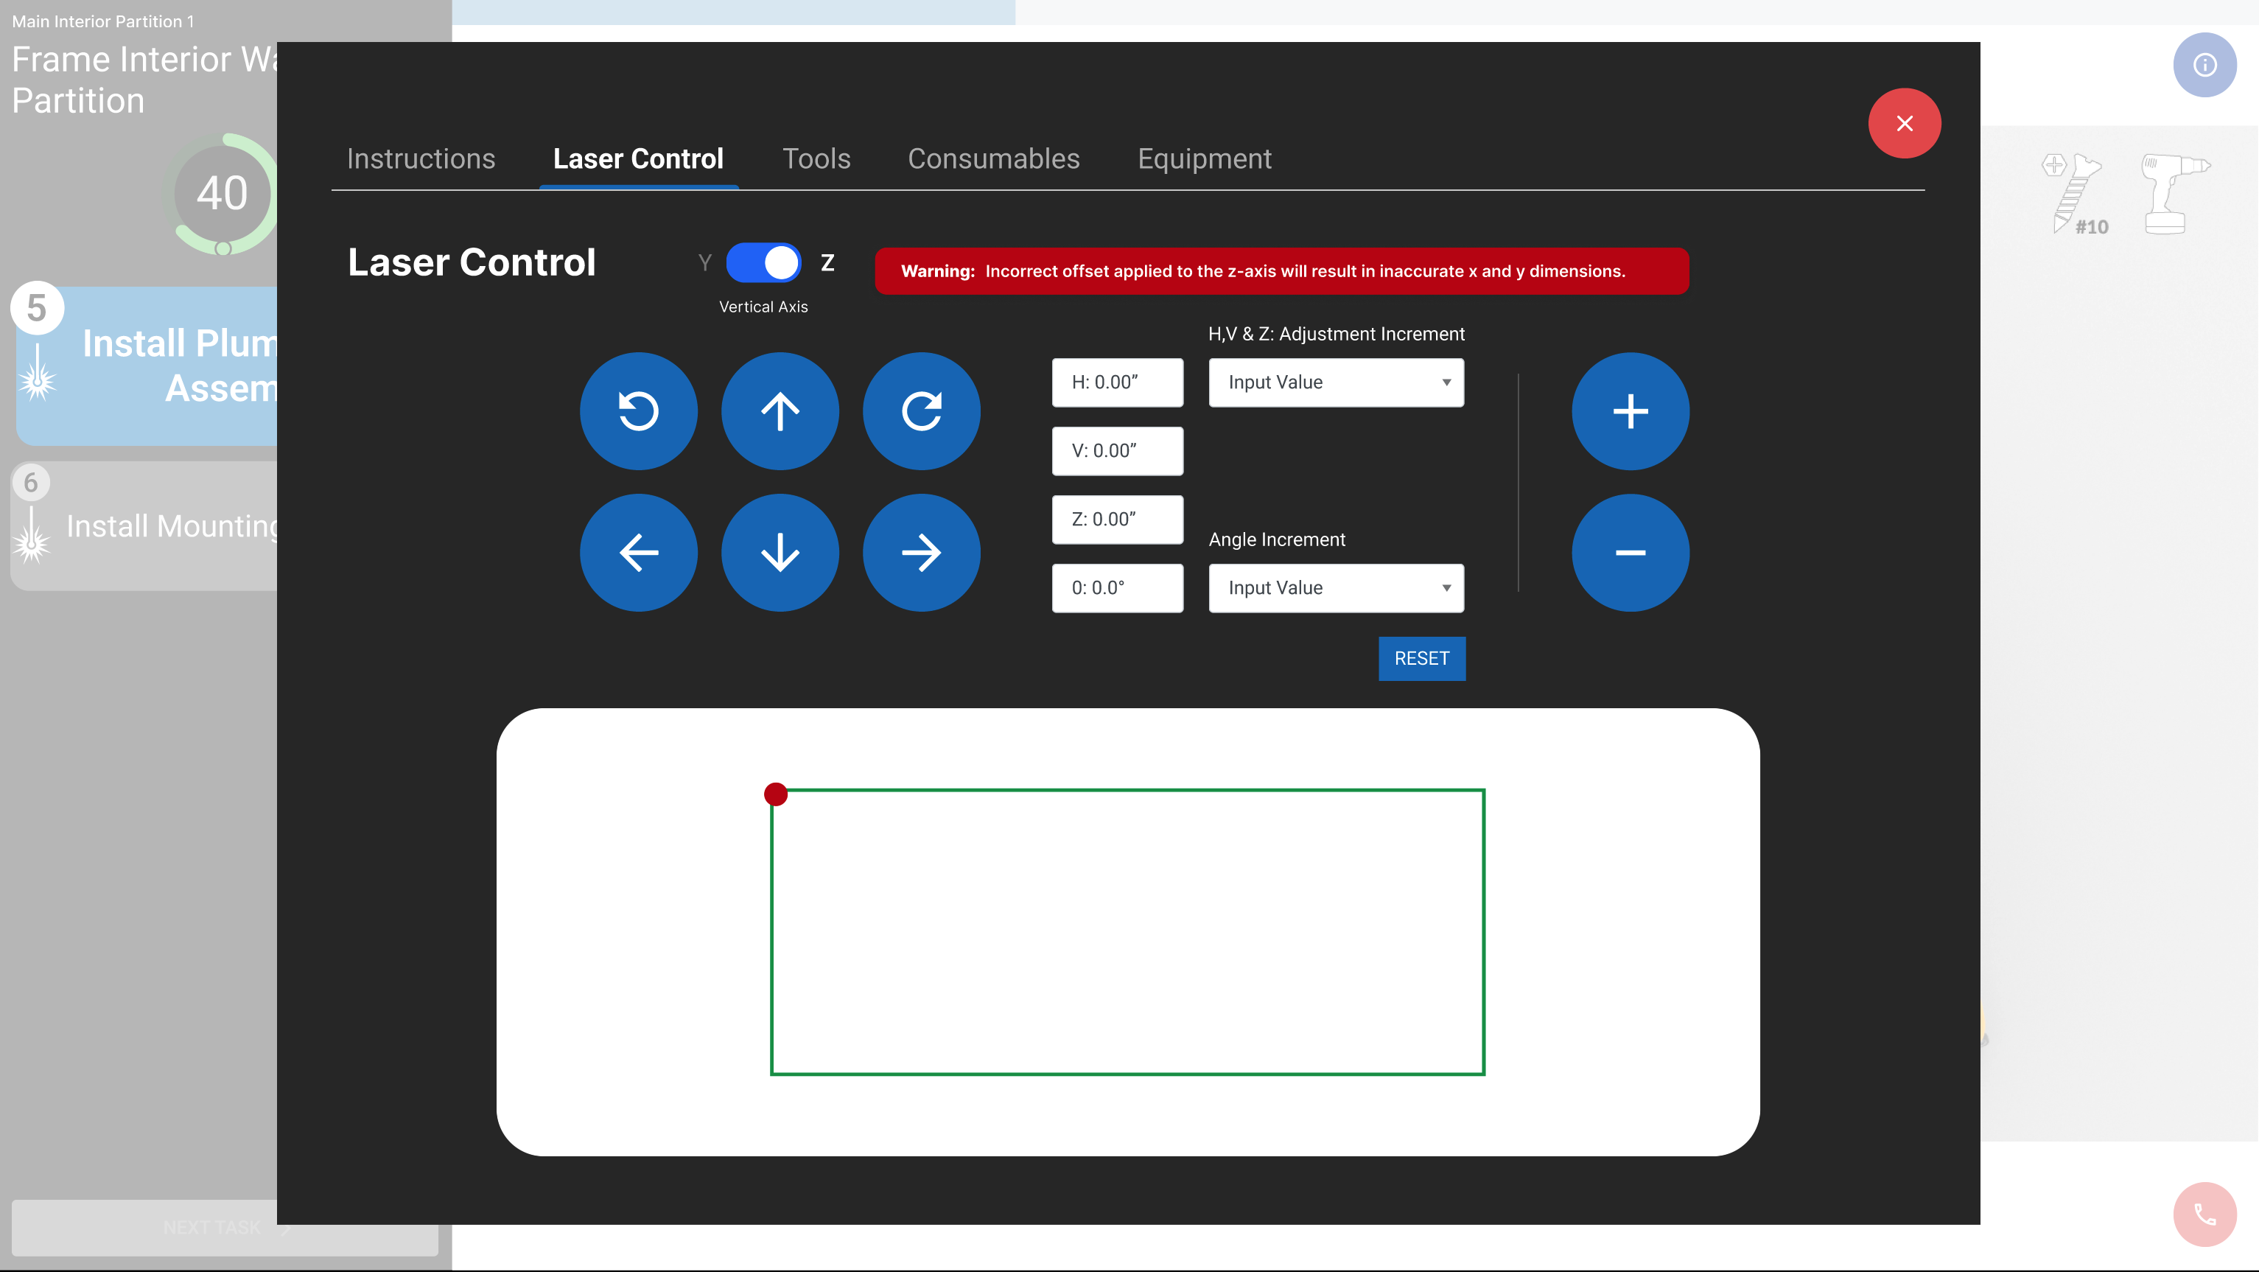
Task: Click the RESET button
Action: (x=1421, y=658)
